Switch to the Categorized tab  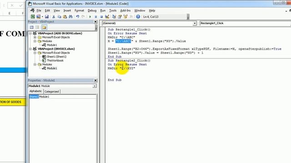[x=51, y=91]
